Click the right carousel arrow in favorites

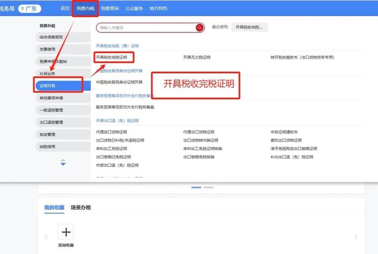(356, 237)
